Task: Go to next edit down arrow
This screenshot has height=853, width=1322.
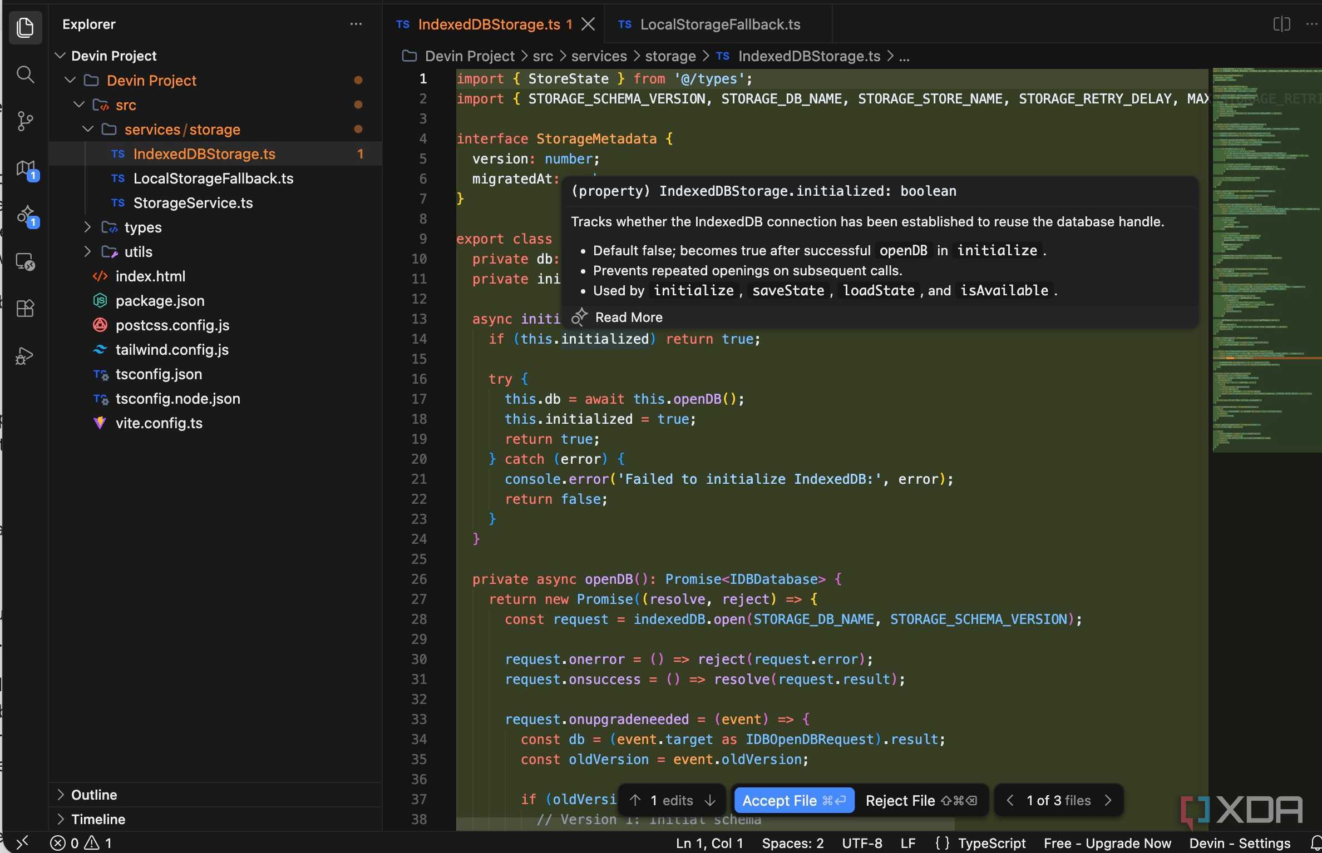Action: pos(710,800)
